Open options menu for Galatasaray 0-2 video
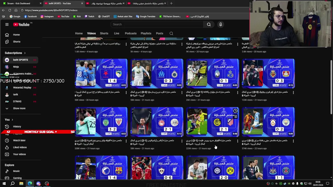This screenshot has height=187, width=333. [x=293, y=141]
